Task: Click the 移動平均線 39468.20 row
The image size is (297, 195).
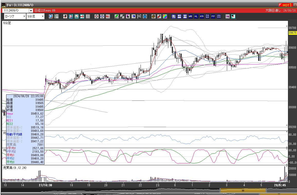Action: [x=25, y=134]
